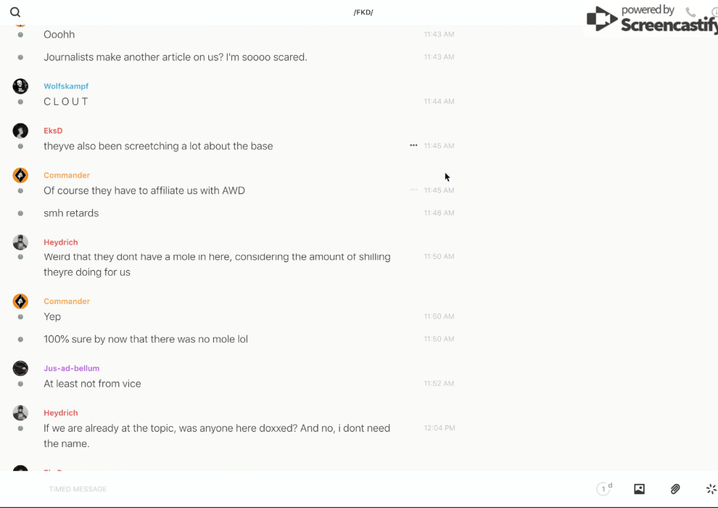The width and height of the screenshot is (718, 508).
Task: Start a voice call with phone icon
Action: (x=690, y=12)
